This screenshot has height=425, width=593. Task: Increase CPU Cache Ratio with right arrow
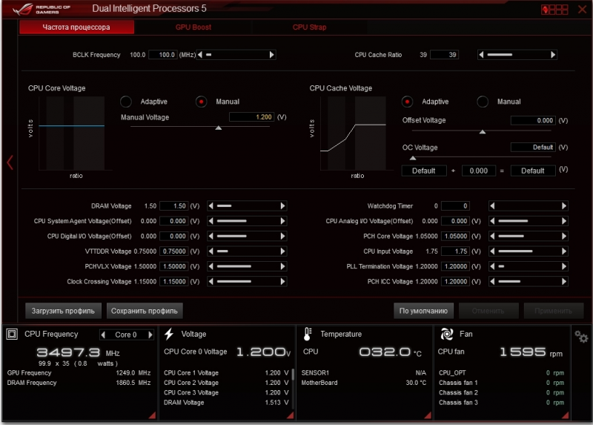point(553,54)
